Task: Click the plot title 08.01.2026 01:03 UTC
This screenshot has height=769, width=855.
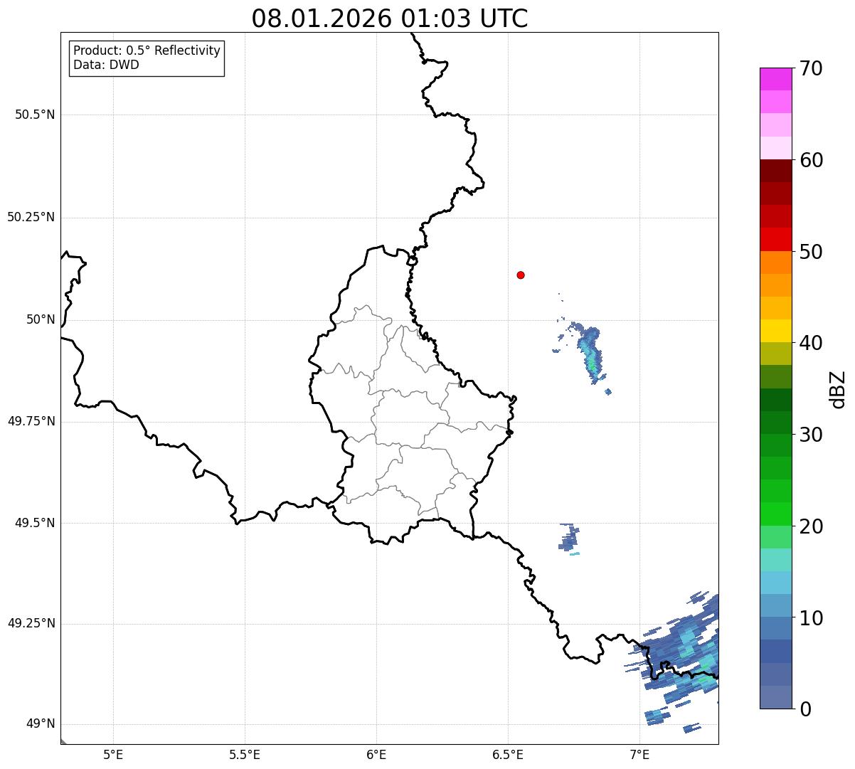Action: [390, 18]
